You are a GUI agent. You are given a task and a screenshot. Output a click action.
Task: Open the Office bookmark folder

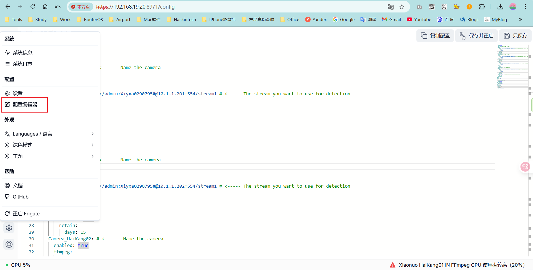290,19
